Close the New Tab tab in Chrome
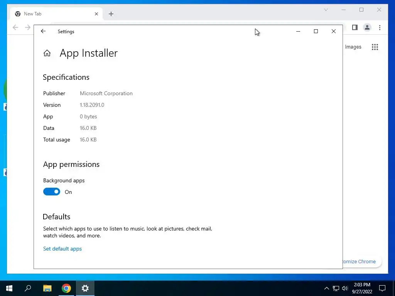 pyautogui.click(x=96, y=14)
